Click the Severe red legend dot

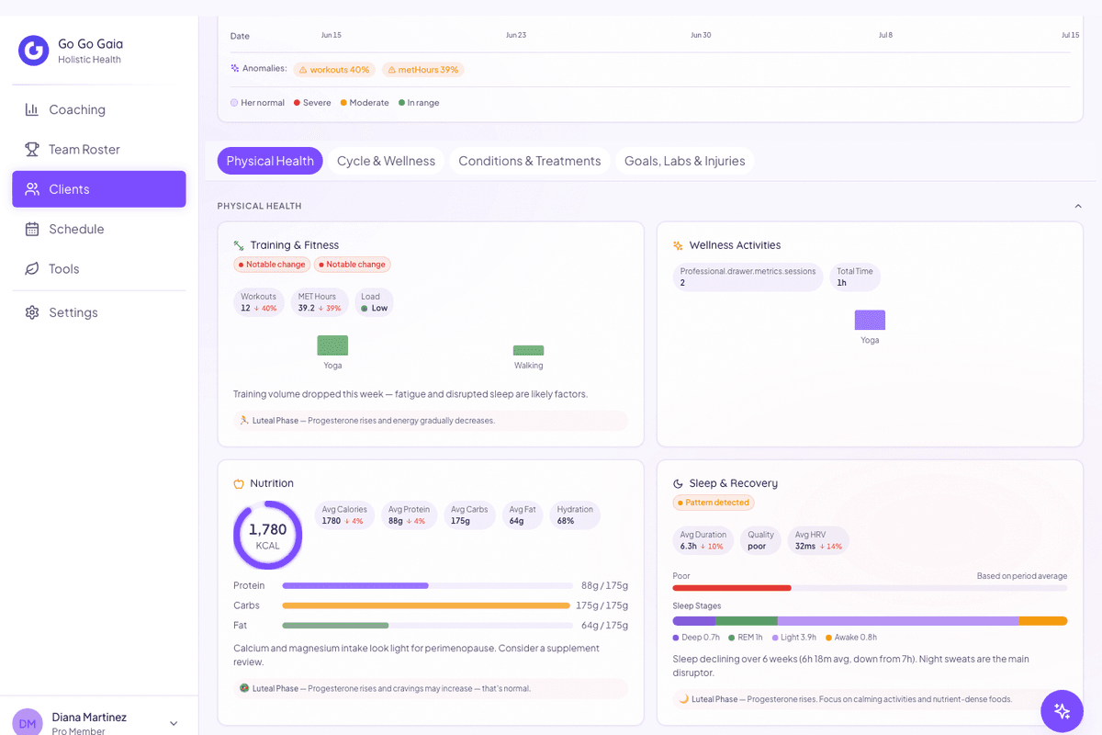coord(297,103)
